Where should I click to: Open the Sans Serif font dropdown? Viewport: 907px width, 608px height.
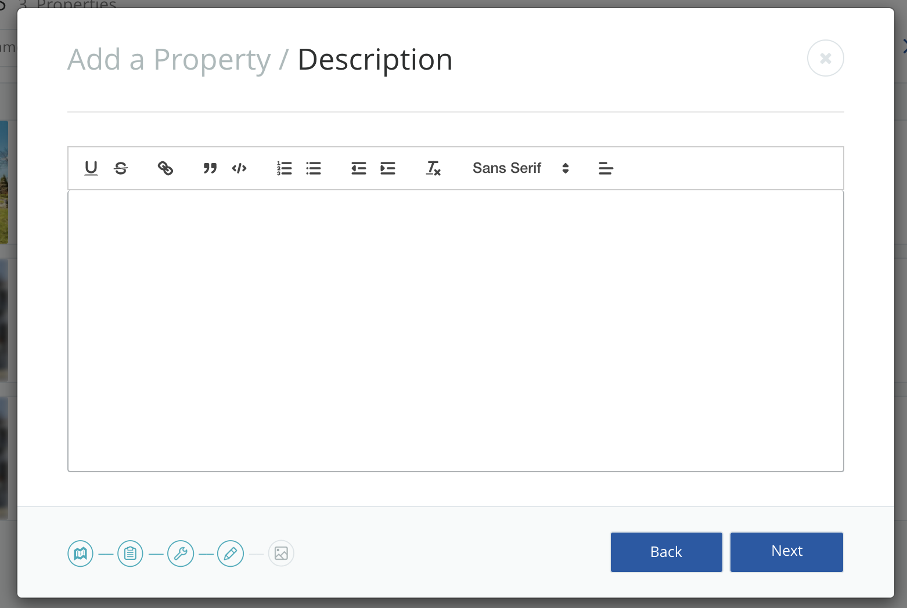(x=520, y=168)
